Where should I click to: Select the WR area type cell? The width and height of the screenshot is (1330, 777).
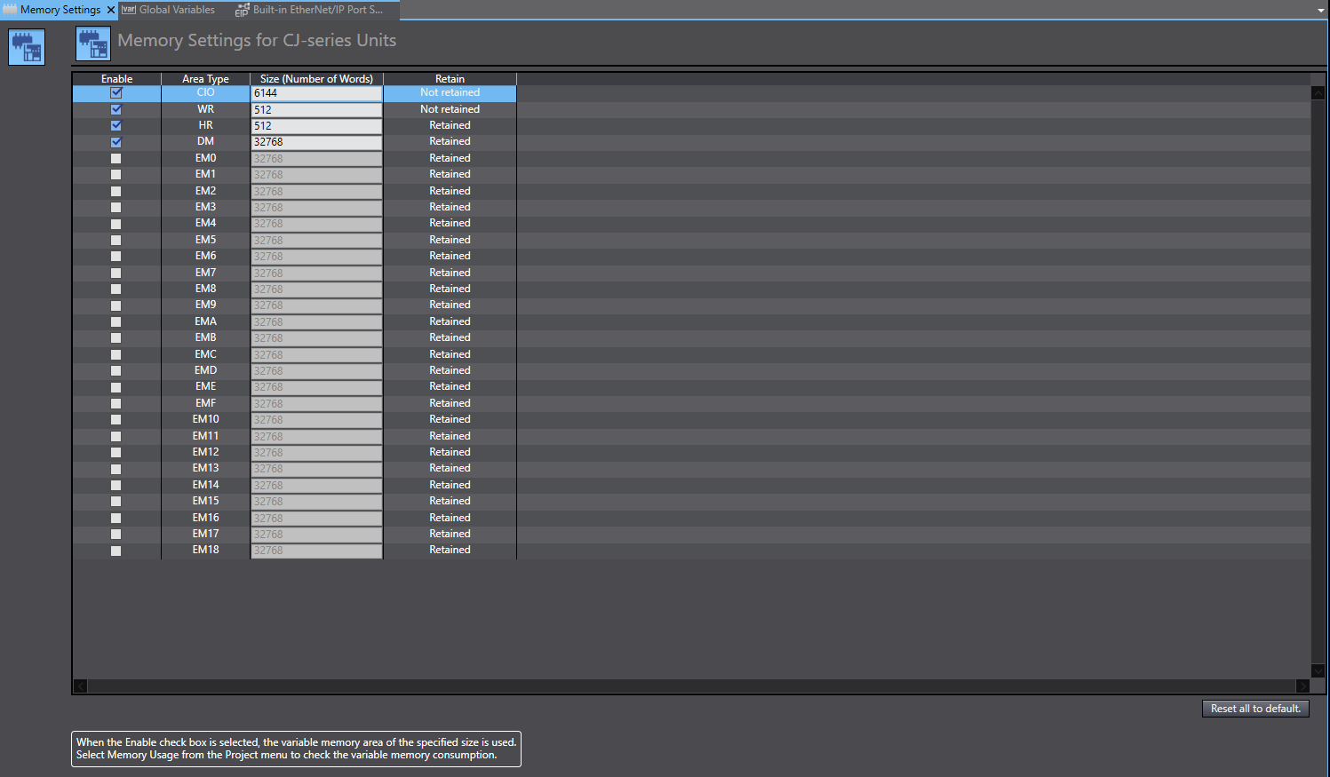pos(205,109)
